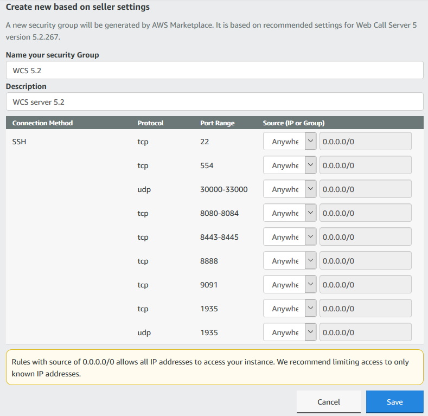Image resolution: width=428 pixels, height=416 pixels.
Task: Expand source dropdown for udp 30000-33000
Action: 289,189
